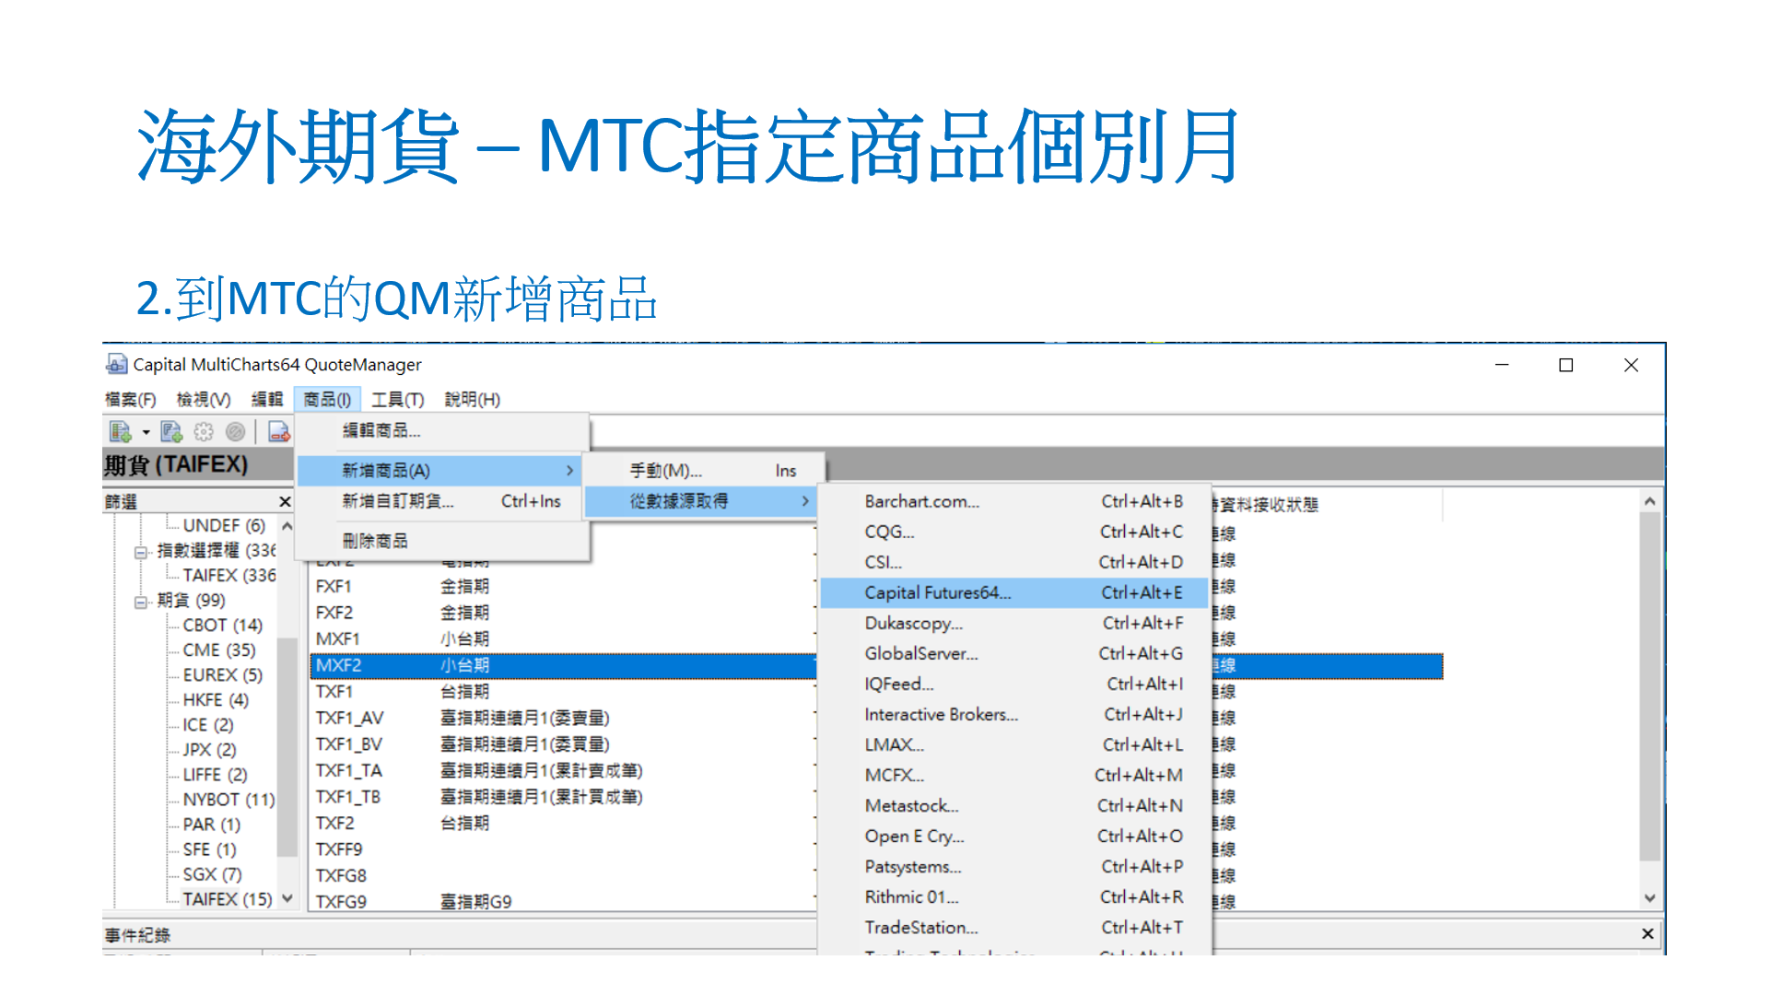Click the disabled circle-slash toolbar icon
The image size is (1769, 995).
coord(235,431)
